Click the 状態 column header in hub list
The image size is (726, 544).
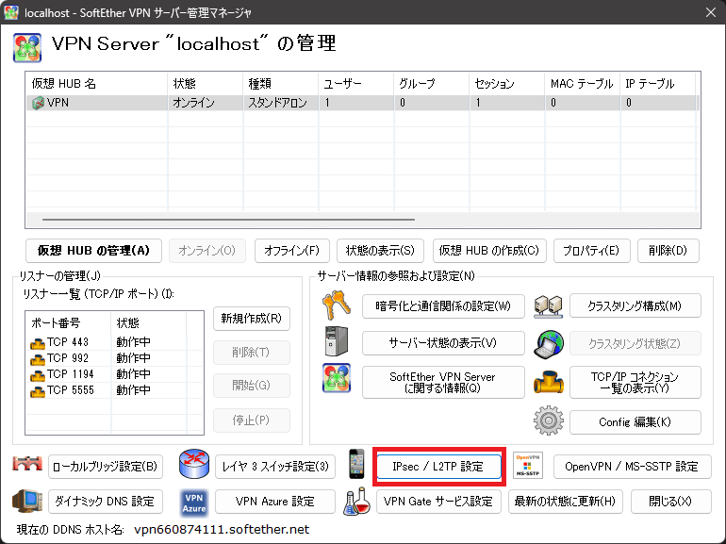click(206, 84)
